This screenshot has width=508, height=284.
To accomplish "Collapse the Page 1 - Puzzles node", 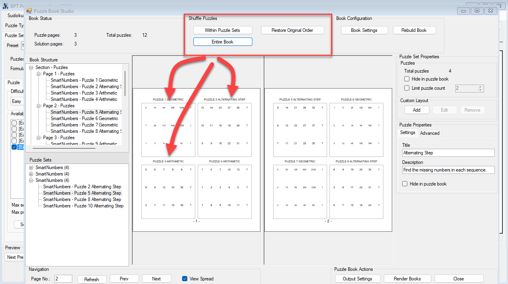I will [39, 74].
